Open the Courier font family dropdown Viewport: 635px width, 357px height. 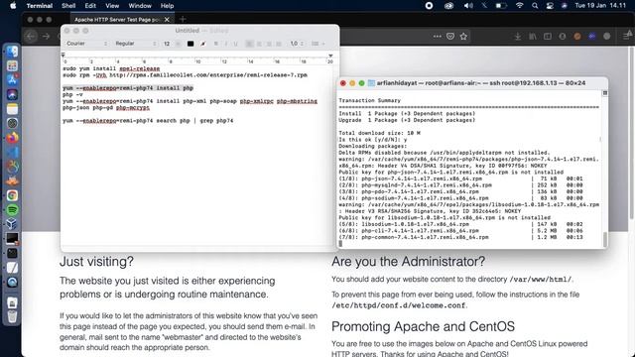(x=86, y=44)
